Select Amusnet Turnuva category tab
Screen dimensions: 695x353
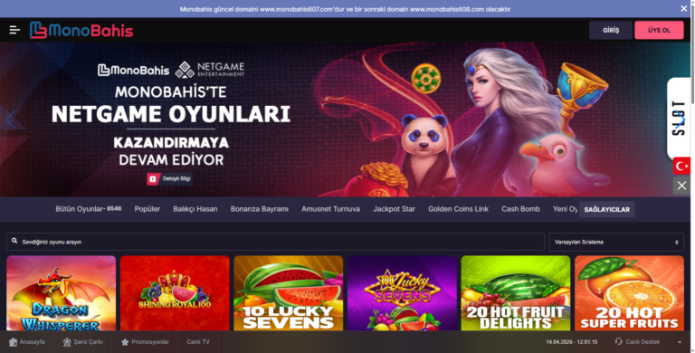tap(330, 209)
